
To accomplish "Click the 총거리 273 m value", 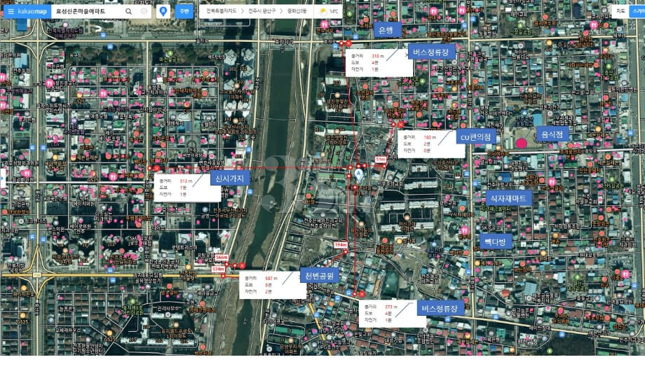I will [x=391, y=307].
